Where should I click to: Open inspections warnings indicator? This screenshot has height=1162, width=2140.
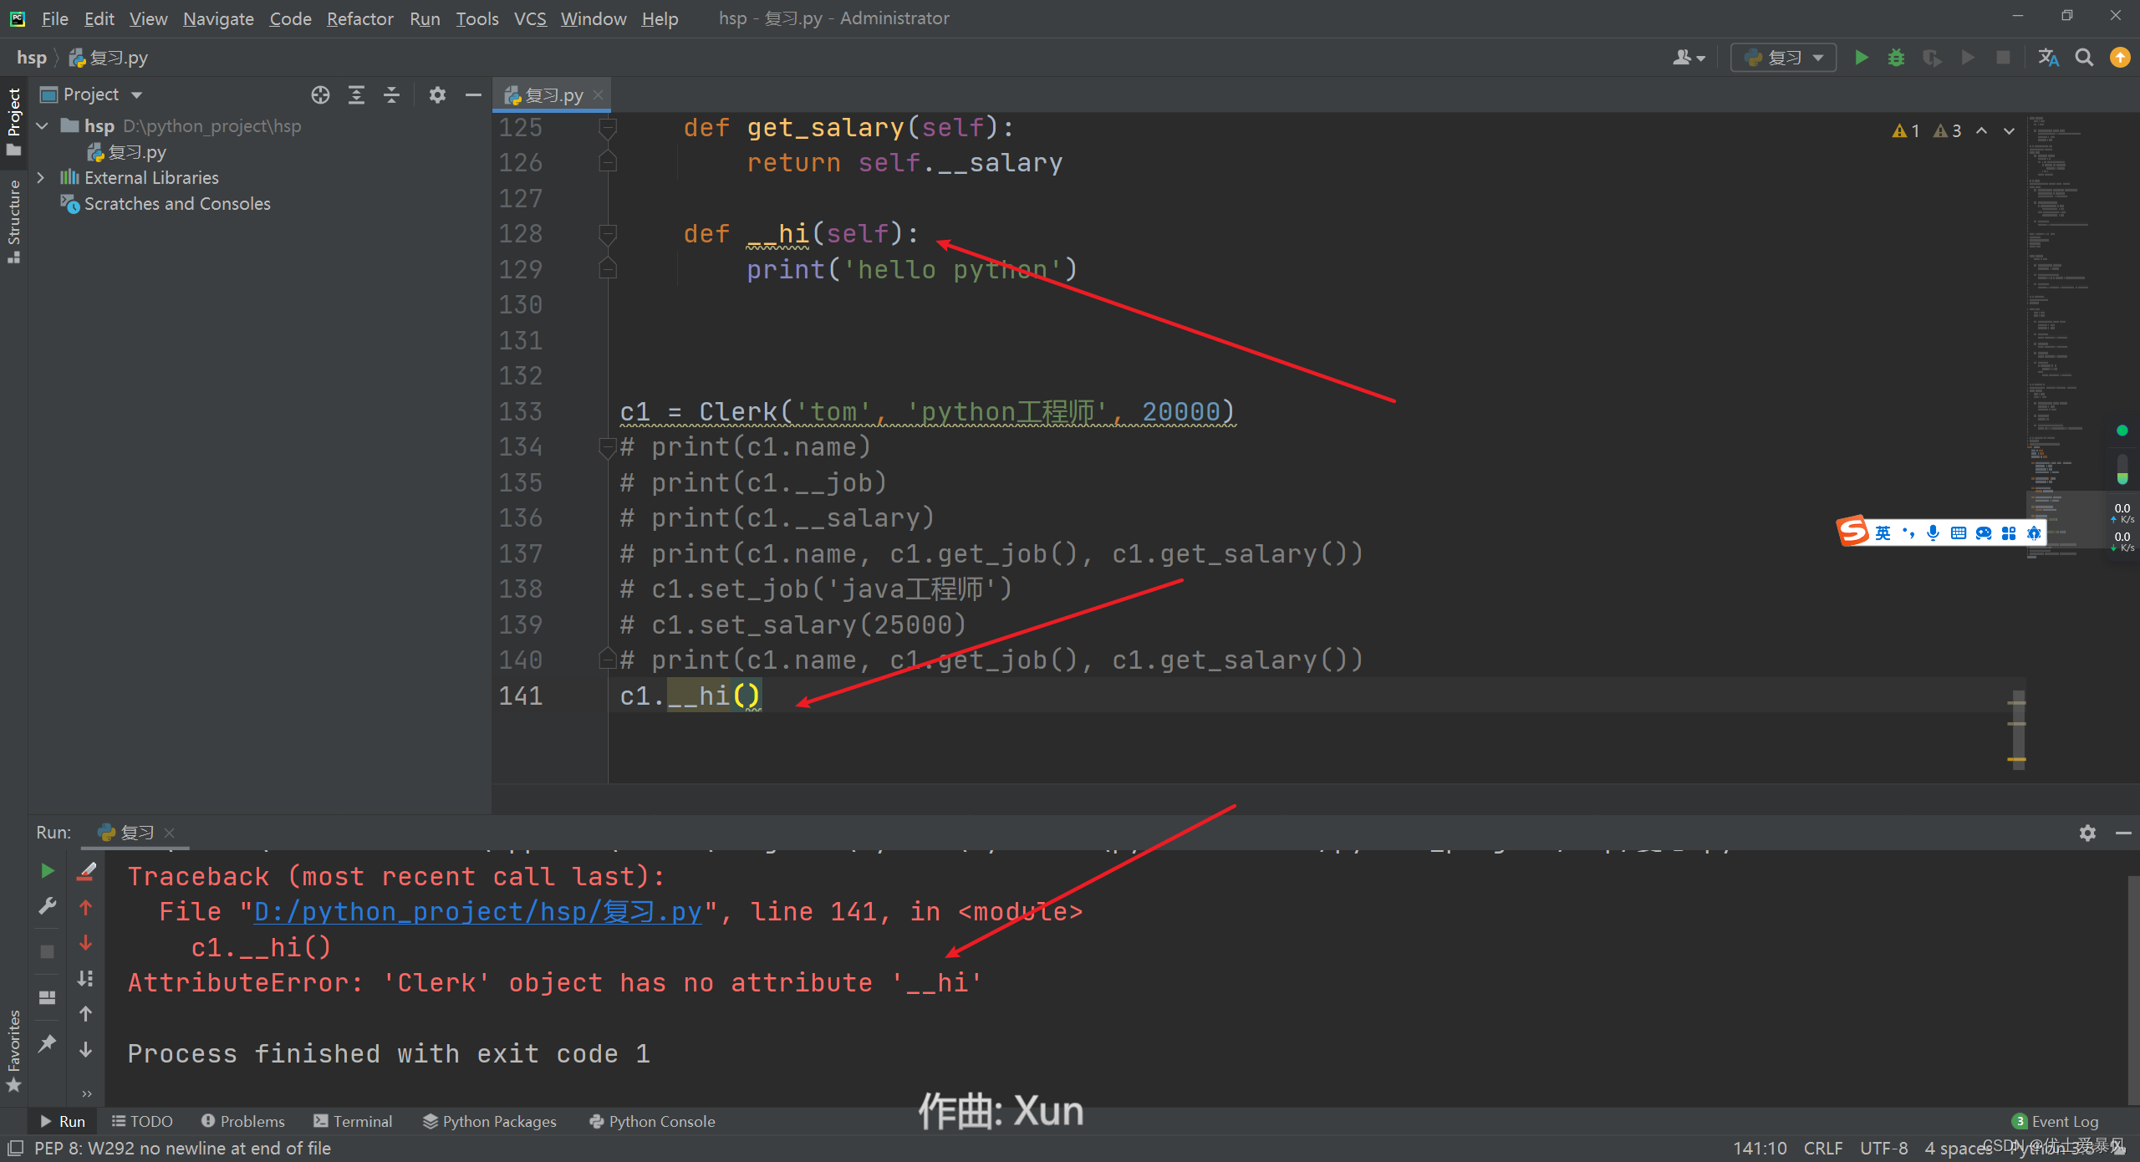coord(1926,131)
